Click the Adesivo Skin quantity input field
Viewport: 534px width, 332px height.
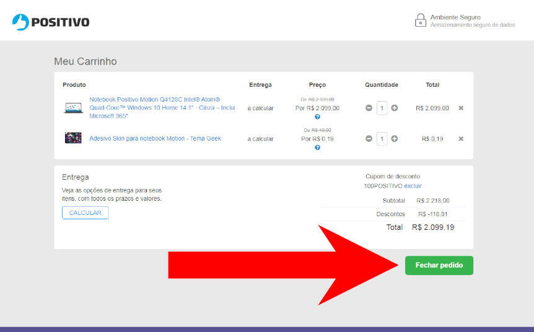coord(382,139)
